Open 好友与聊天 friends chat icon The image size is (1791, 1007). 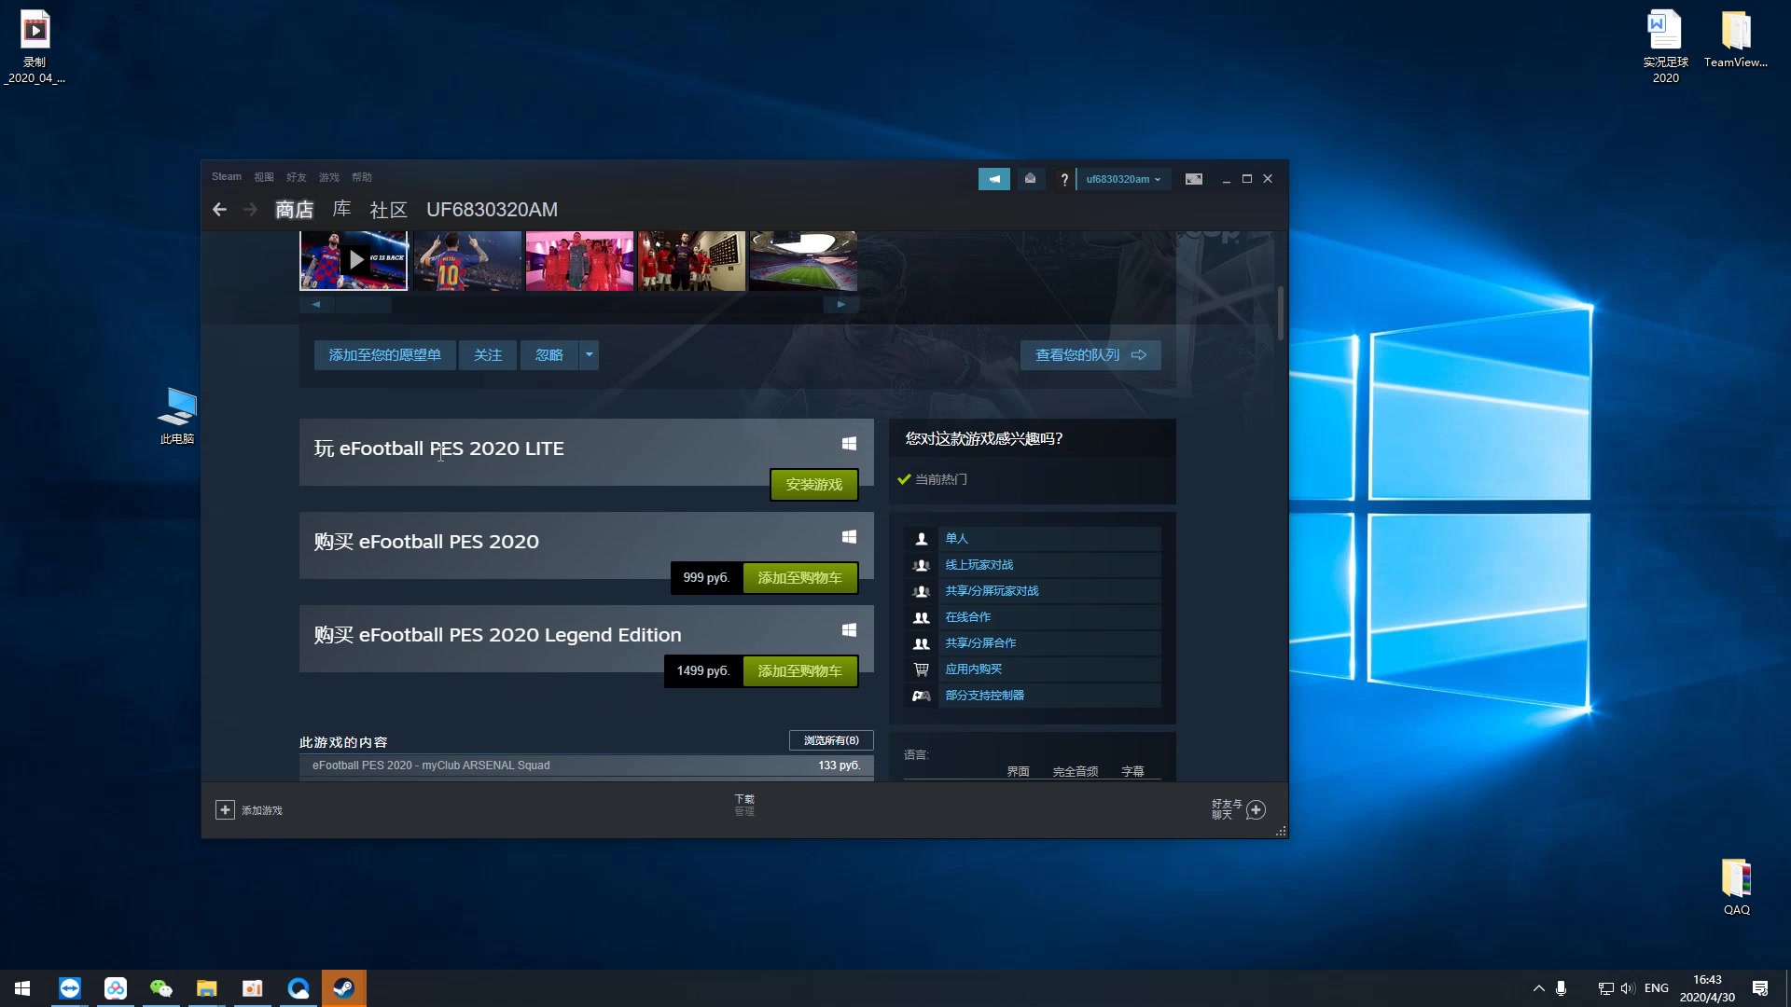[x=1256, y=810]
